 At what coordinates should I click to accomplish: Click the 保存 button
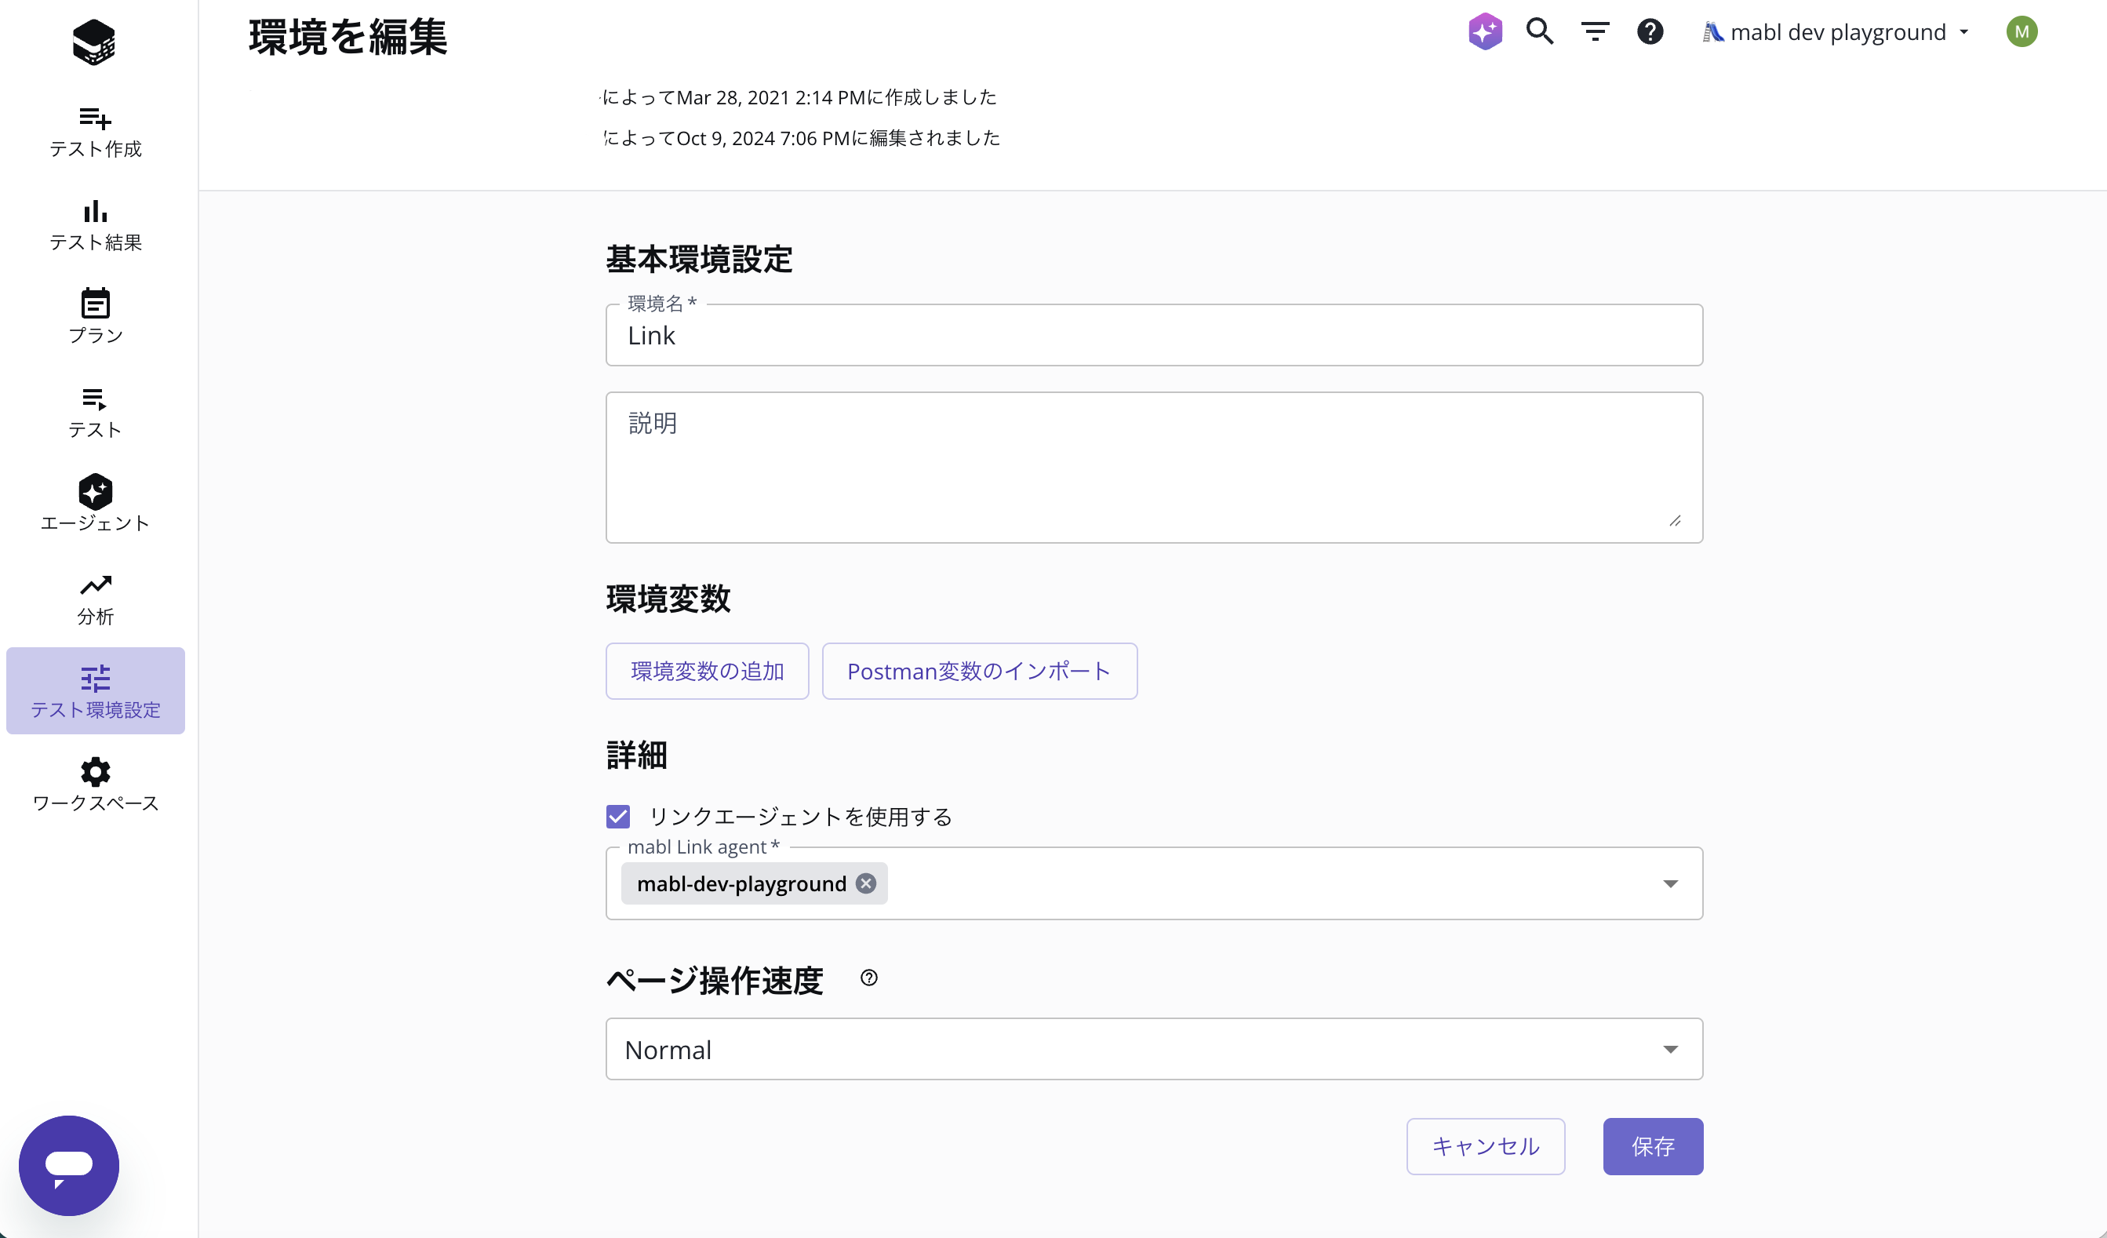point(1653,1146)
